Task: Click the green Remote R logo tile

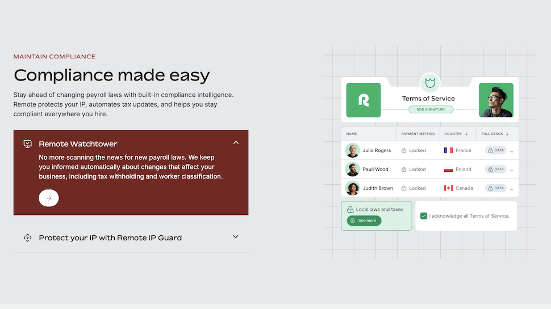Action: (x=364, y=100)
